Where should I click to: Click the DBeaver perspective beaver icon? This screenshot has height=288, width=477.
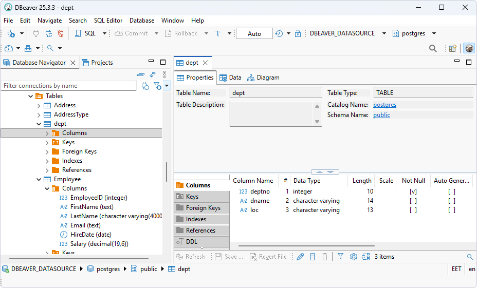coord(469,48)
